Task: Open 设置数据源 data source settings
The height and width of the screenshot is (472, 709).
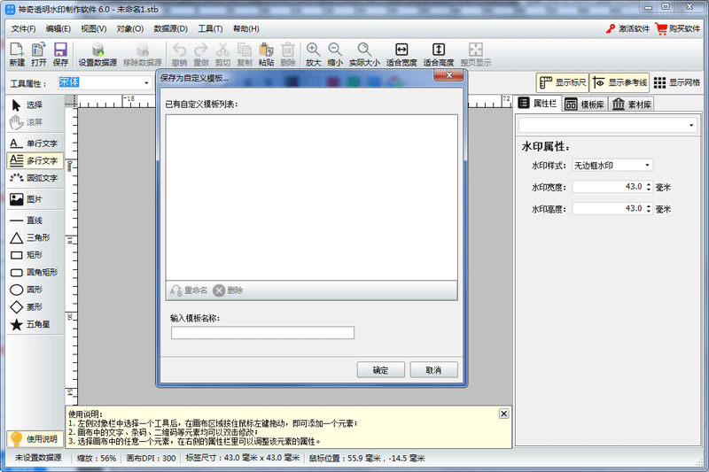Action: point(97,54)
